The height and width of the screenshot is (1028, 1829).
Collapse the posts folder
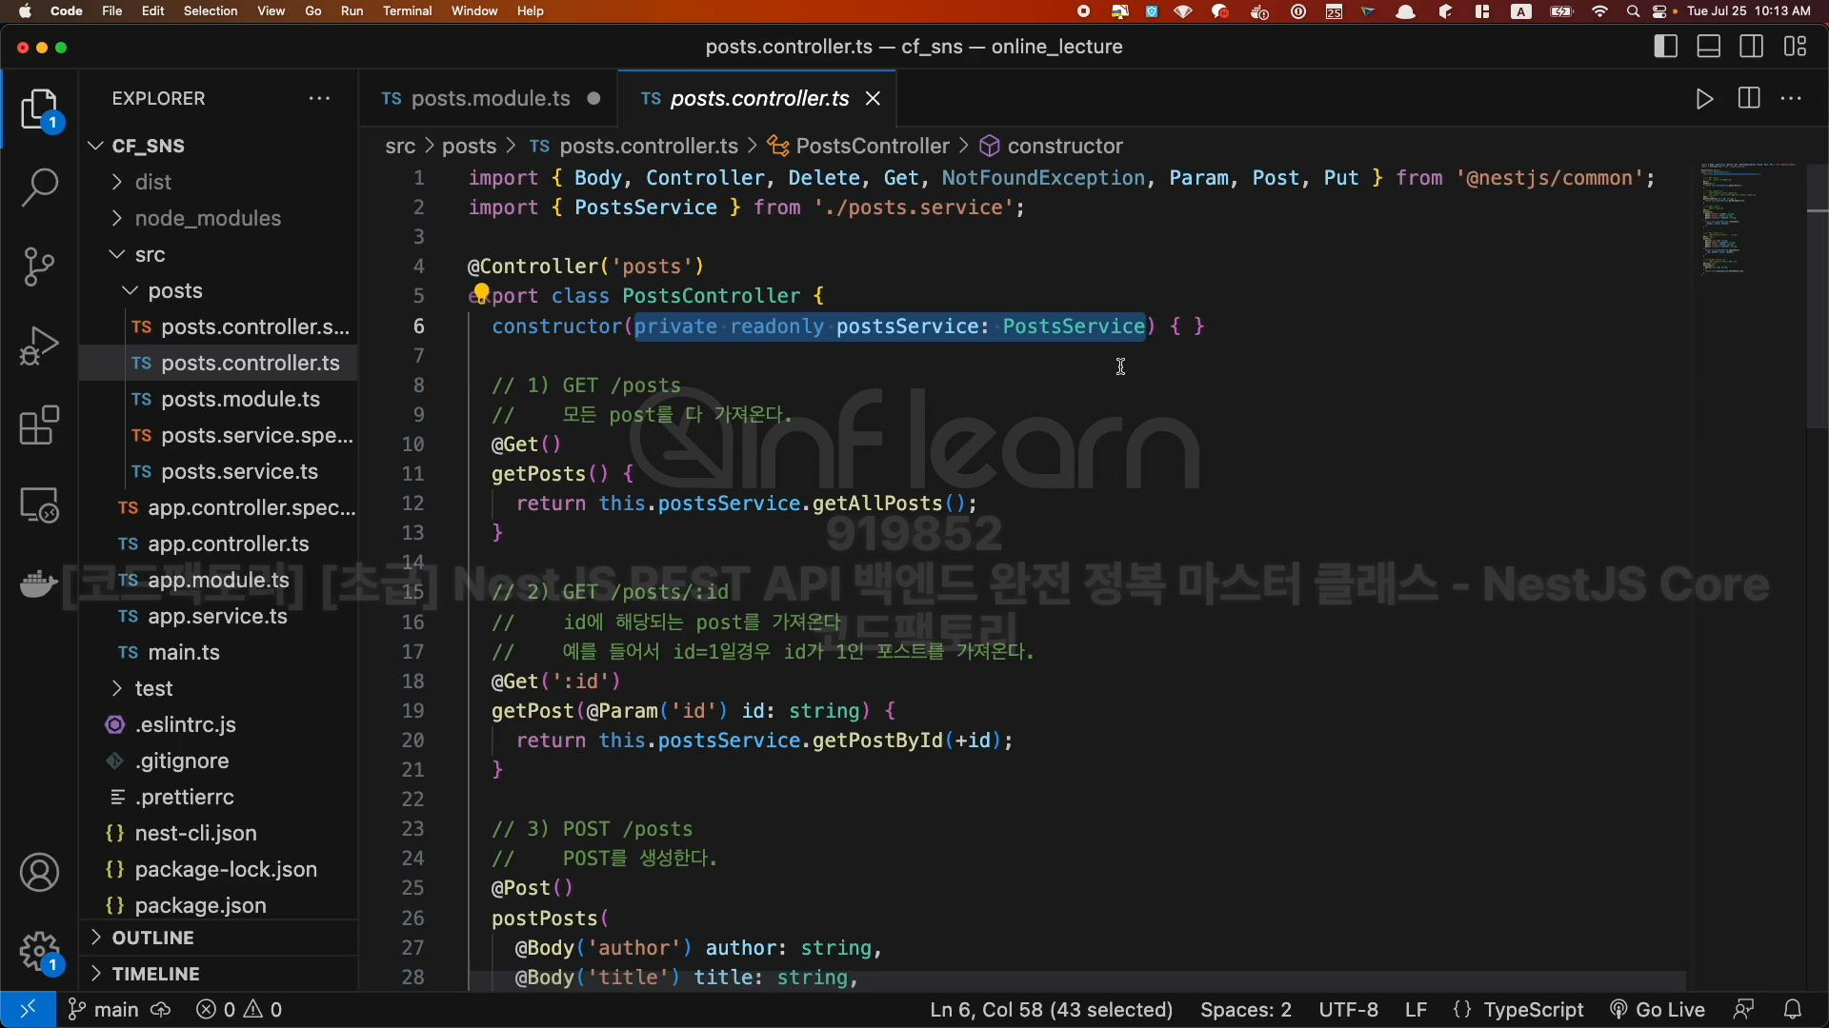174,290
